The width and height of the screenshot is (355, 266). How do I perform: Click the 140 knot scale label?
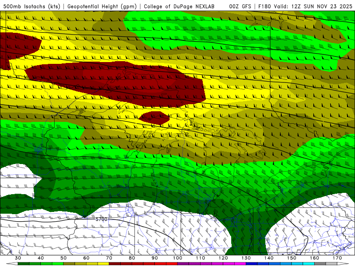click(269, 258)
